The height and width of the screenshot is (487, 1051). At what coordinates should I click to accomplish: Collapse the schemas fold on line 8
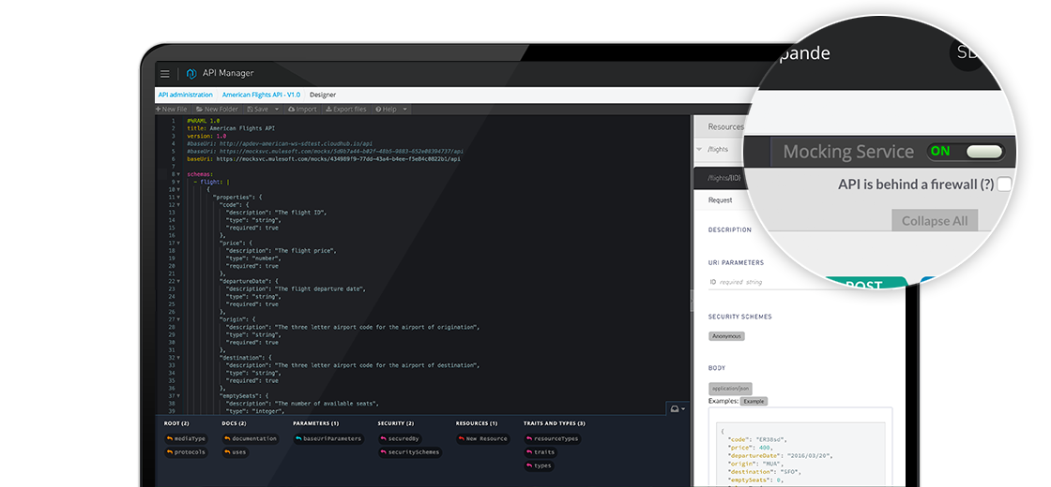(x=179, y=174)
